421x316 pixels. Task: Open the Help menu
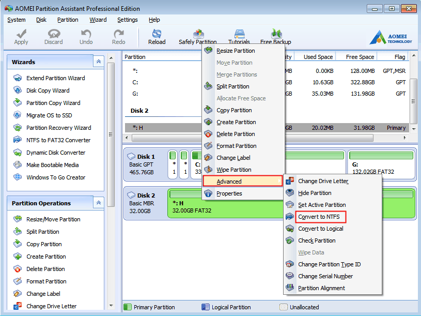point(154,20)
